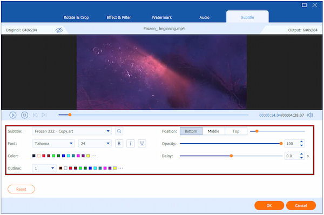The image size is (324, 215).
Task: Confirm with the OK button
Action: pyautogui.click(x=269, y=205)
